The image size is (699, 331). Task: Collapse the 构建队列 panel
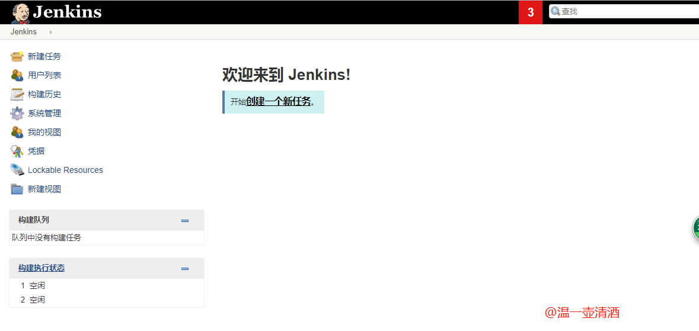(x=185, y=220)
